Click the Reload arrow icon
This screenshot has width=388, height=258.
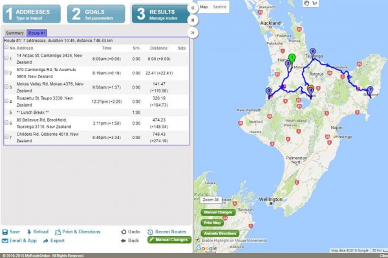(29, 231)
